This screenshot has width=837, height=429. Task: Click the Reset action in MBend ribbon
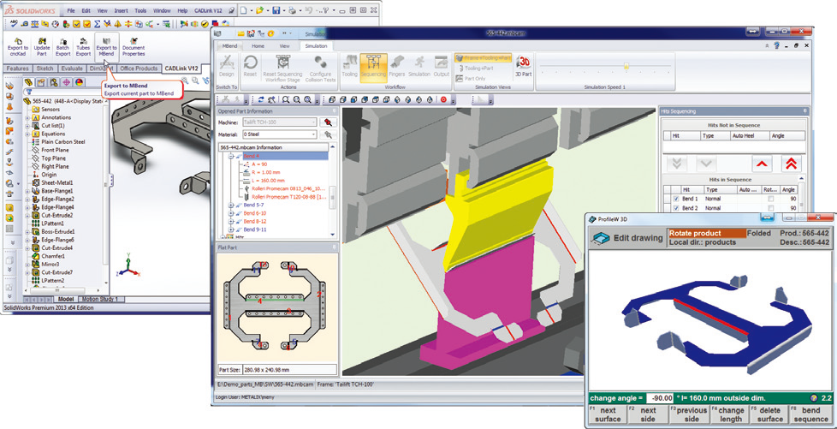tap(250, 67)
